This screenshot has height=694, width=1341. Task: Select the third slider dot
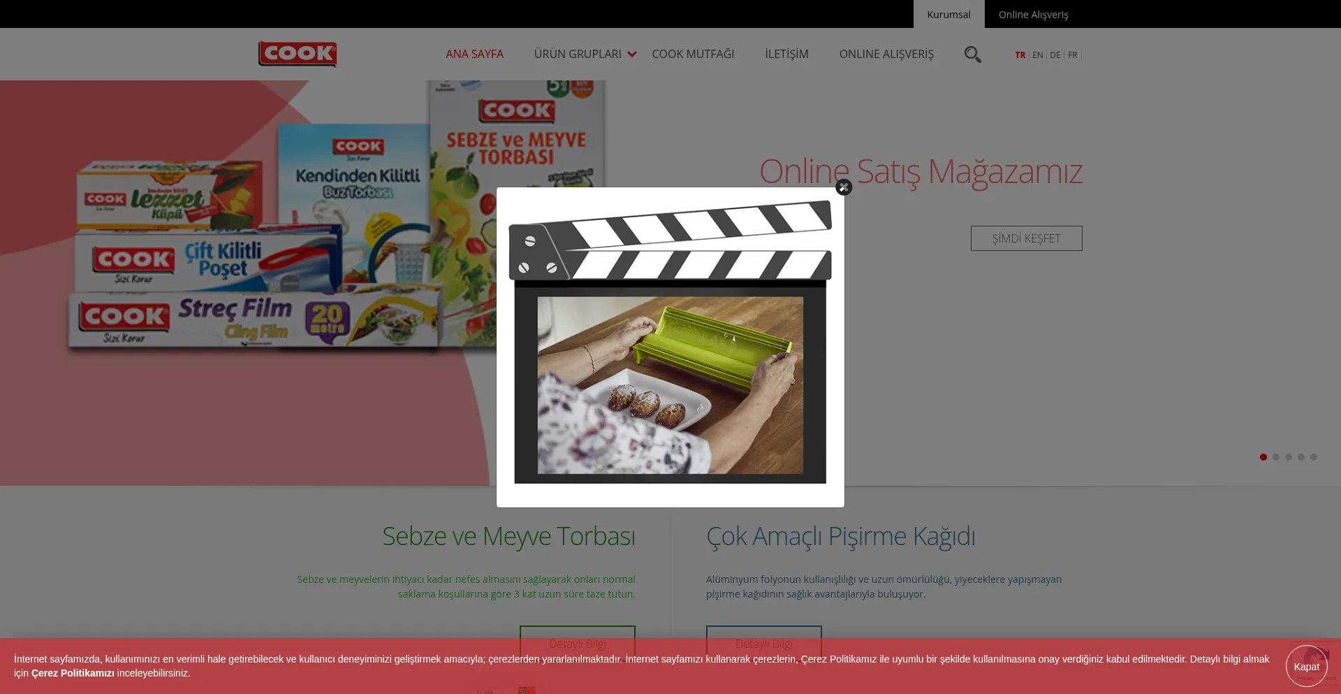(1289, 457)
